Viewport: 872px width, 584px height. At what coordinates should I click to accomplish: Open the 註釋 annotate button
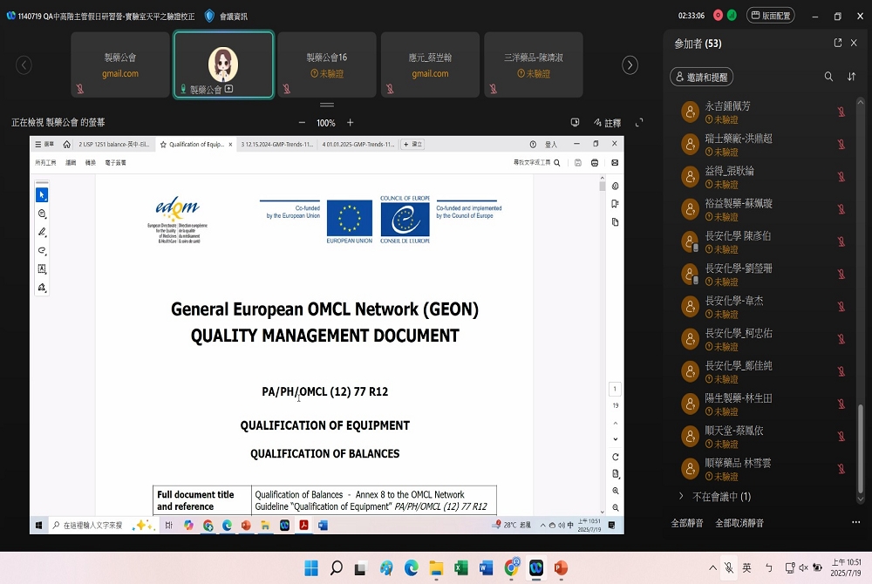coord(607,123)
